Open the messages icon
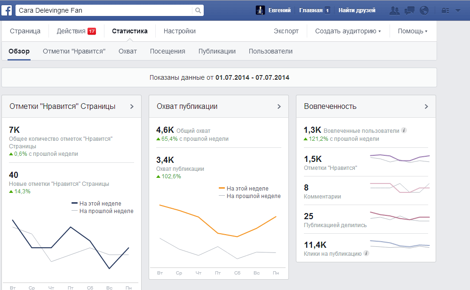Screen dimensions: 470x290 (x=410, y=10)
